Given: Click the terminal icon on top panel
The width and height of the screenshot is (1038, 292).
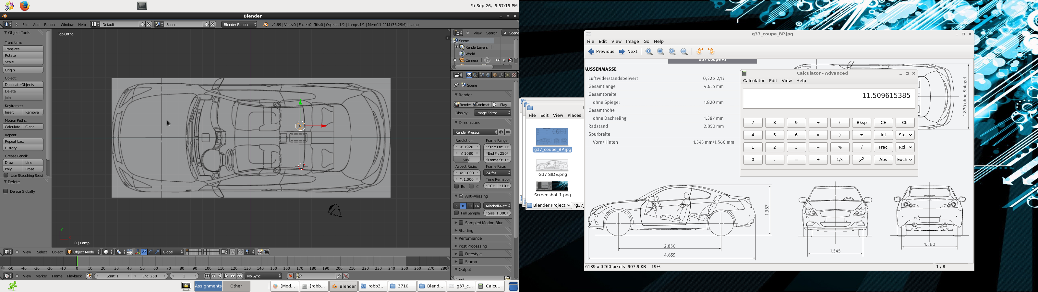Looking at the screenshot, I should click(x=142, y=6).
